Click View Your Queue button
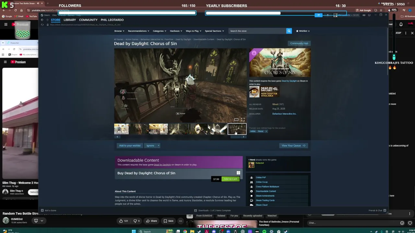Image resolution: width=415 pixels, height=233 pixels. pyautogui.click(x=293, y=146)
